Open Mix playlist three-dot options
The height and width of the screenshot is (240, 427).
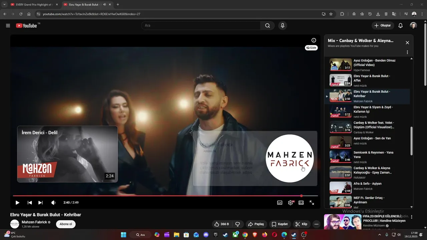[407, 52]
